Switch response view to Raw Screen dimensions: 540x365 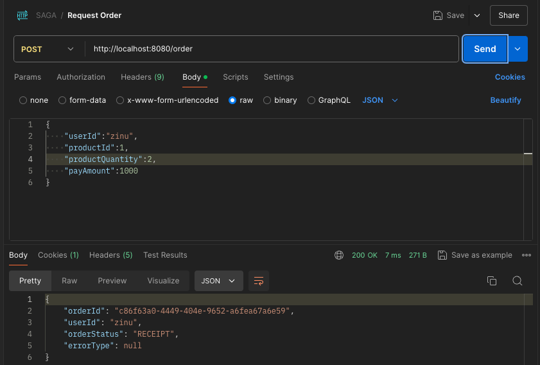click(x=69, y=281)
